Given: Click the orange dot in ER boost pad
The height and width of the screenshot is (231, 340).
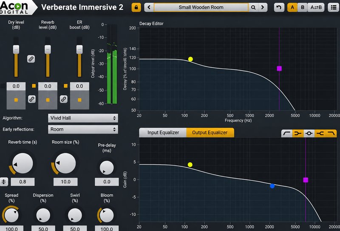Looking at the screenshot, I should [x=79, y=100].
